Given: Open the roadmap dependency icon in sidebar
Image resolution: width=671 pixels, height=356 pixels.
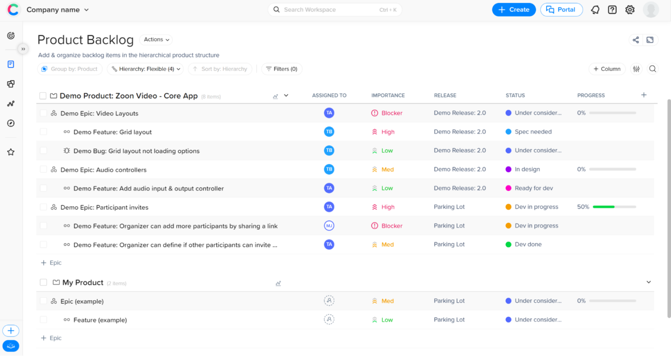Looking at the screenshot, I should tap(10, 104).
